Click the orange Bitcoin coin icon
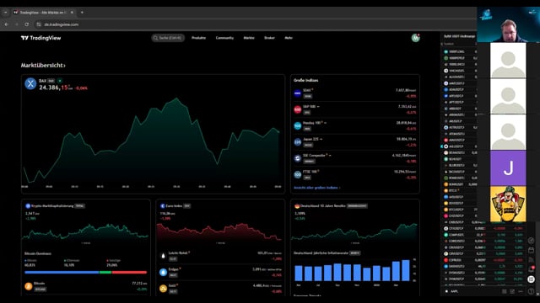This screenshot has height=303, width=540. pyautogui.click(x=29, y=286)
